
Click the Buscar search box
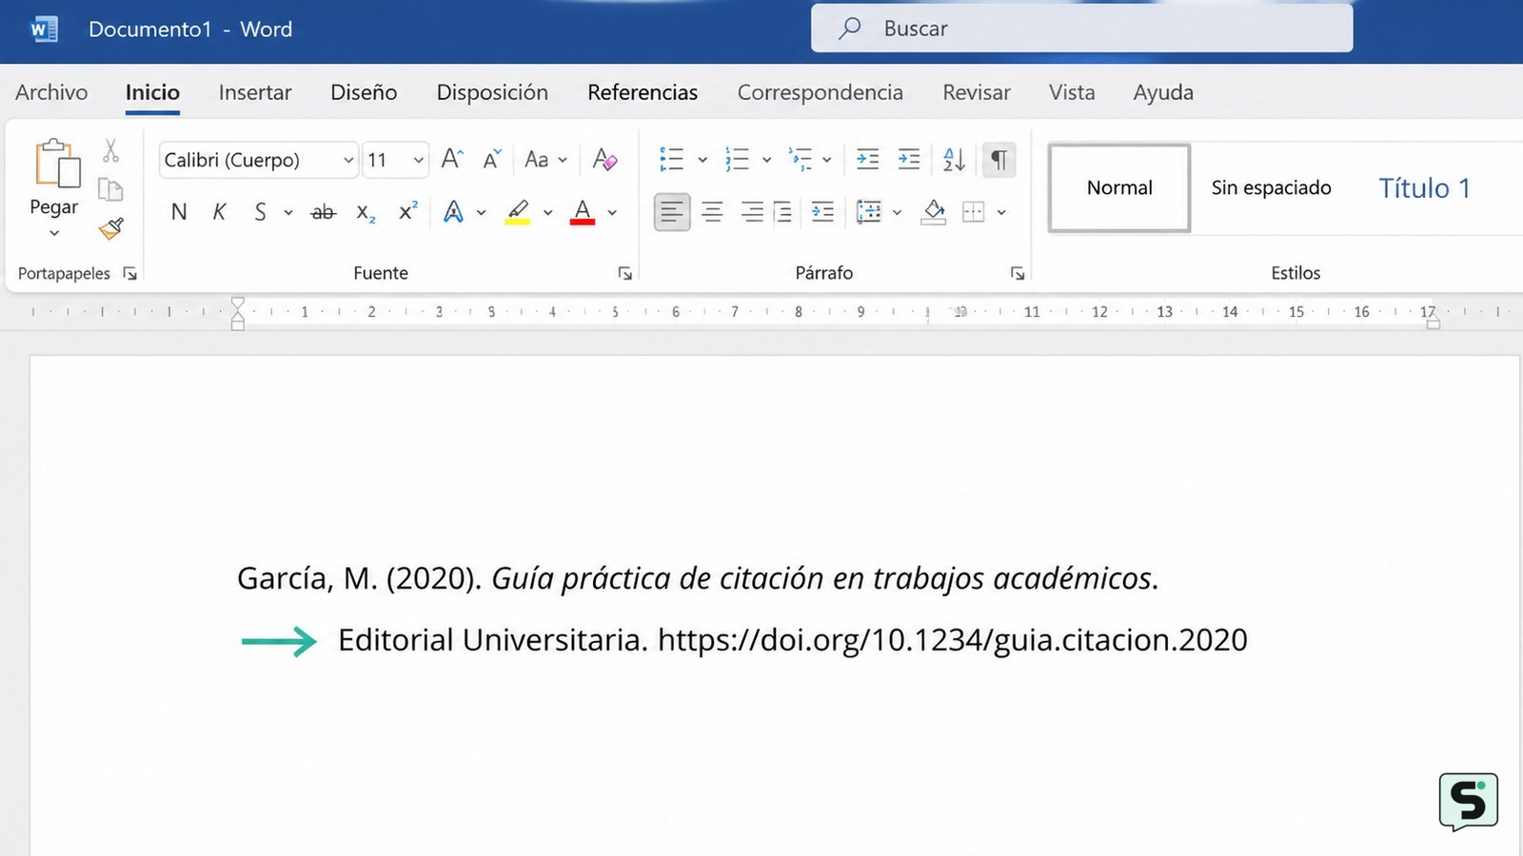coord(1081,29)
